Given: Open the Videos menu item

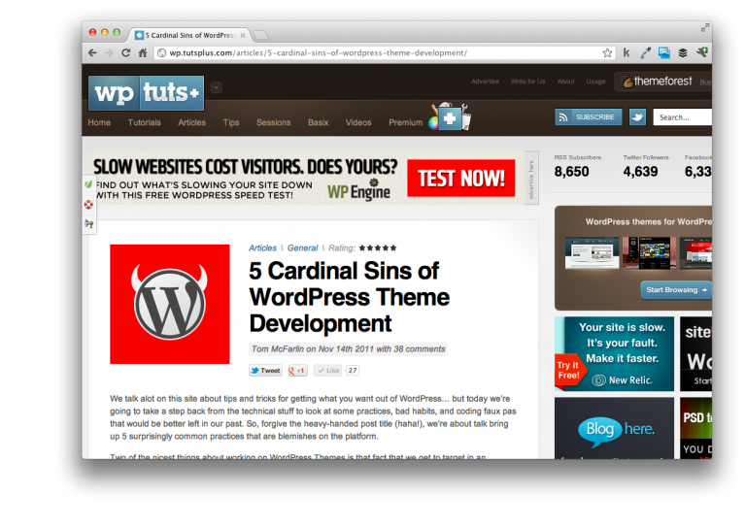Looking at the screenshot, I should 358,122.
